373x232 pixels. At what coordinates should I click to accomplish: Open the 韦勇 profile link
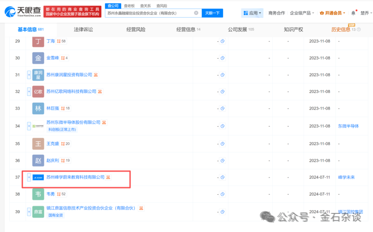tap(51, 194)
